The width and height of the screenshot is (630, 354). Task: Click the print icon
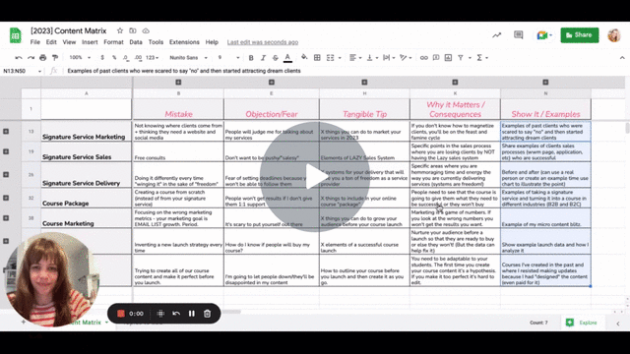tap(43, 58)
